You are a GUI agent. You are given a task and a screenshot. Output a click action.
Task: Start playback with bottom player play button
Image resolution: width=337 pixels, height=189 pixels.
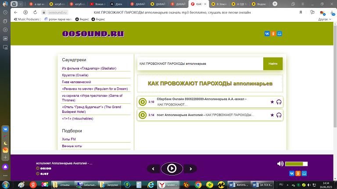172,168
